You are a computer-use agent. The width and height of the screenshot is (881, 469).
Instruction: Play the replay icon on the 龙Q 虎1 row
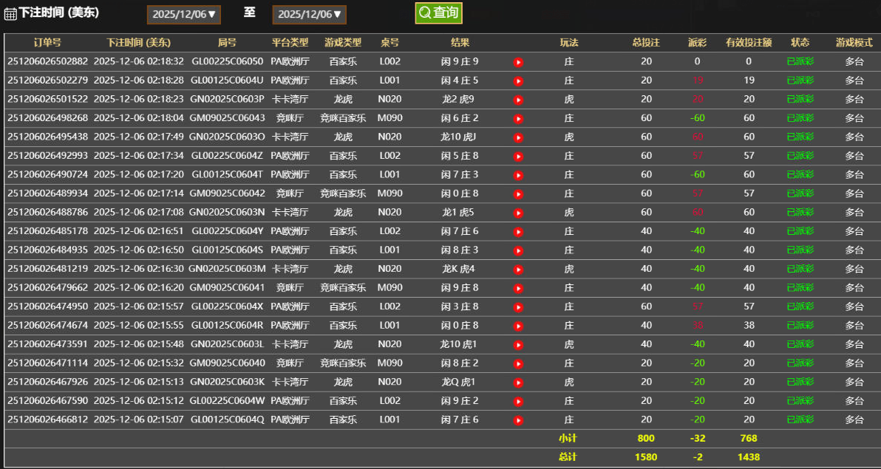(x=518, y=382)
